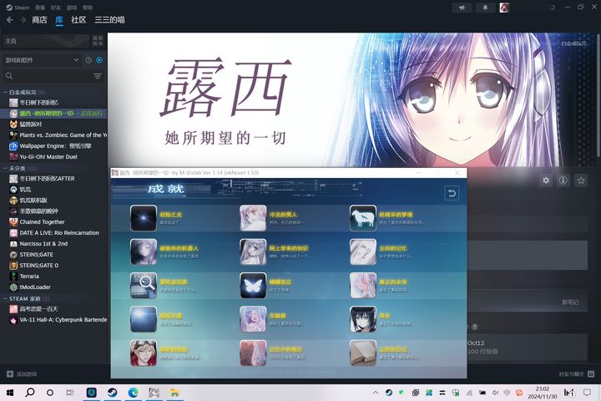This screenshot has height=401, width=601.
Task: Open Microsoft Edge from the taskbar
Action: [133, 393]
